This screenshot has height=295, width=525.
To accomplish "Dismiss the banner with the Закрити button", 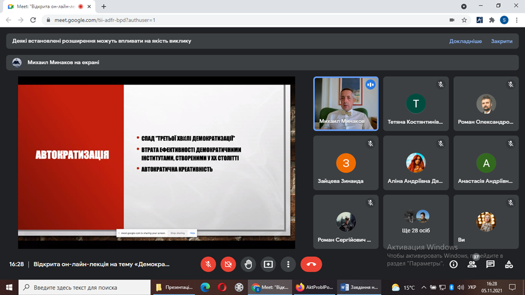I will 501,41.
